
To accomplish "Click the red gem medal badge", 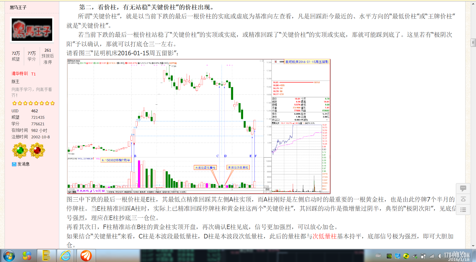I will coord(37,150).
